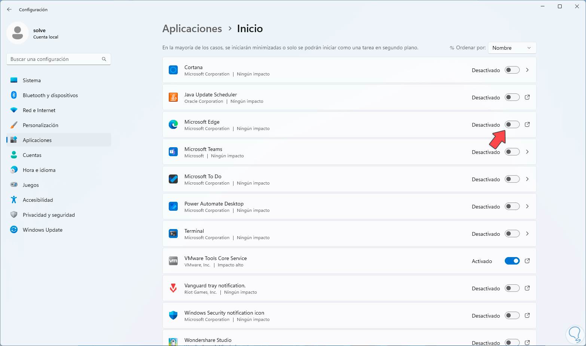This screenshot has width=586, height=346.
Task: Click the back arrow in Configuración
Action: tap(9, 10)
